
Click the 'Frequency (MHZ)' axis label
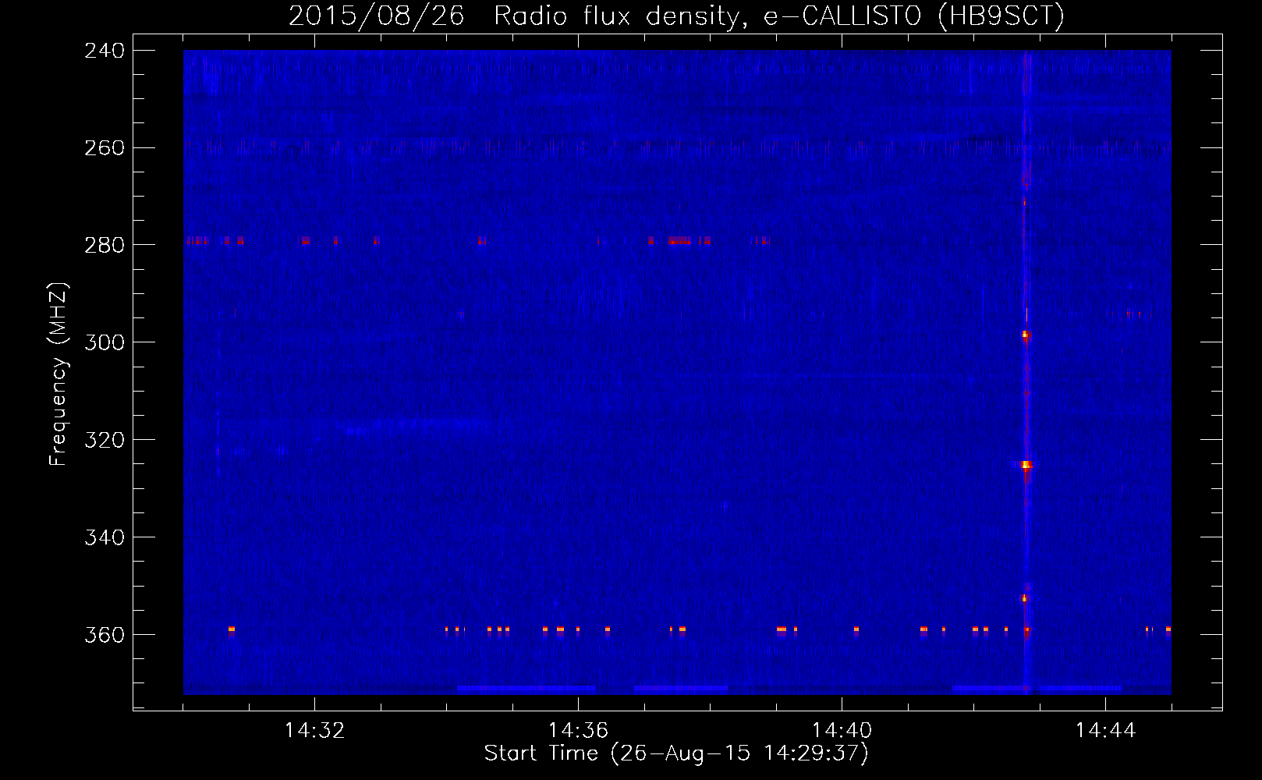pyautogui.click(x=58, y=374)
